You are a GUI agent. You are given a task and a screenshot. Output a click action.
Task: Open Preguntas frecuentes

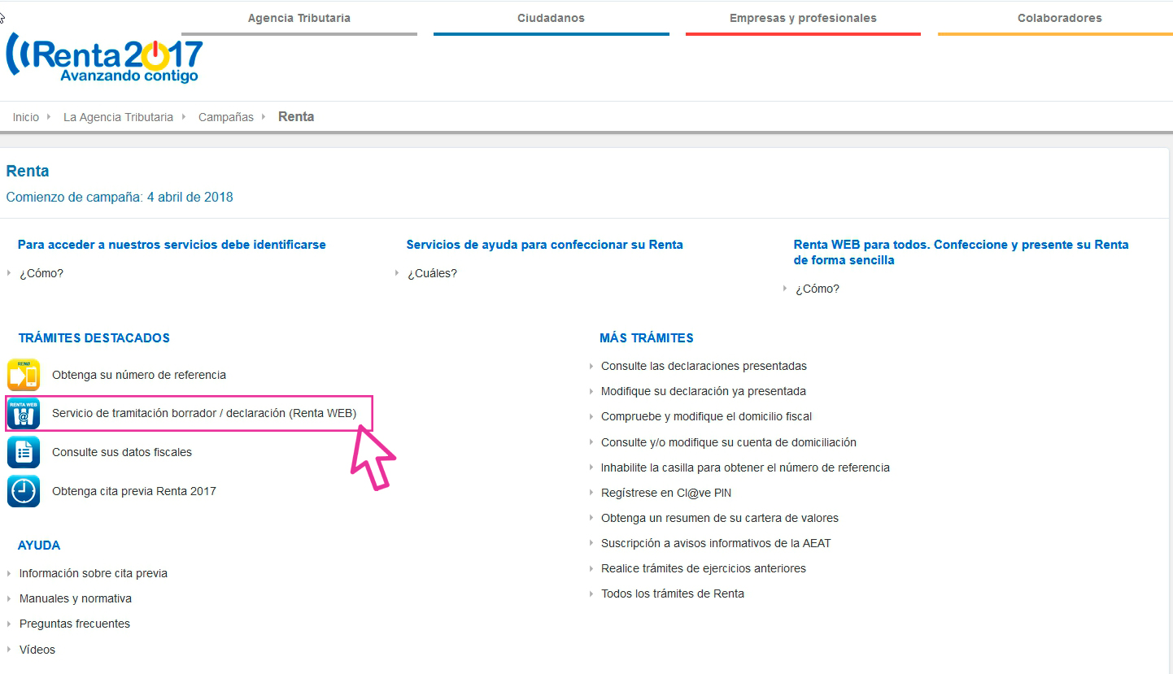(x=75, y=624)
